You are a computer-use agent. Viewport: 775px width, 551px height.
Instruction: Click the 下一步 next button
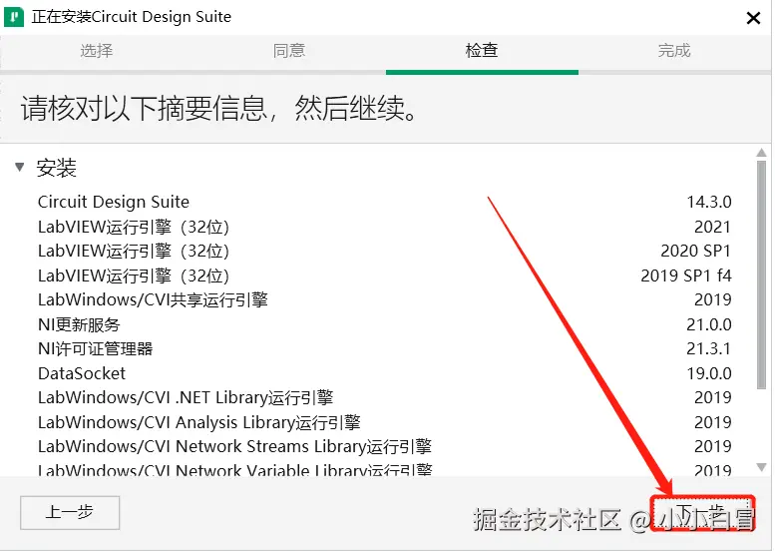(702, 513)
